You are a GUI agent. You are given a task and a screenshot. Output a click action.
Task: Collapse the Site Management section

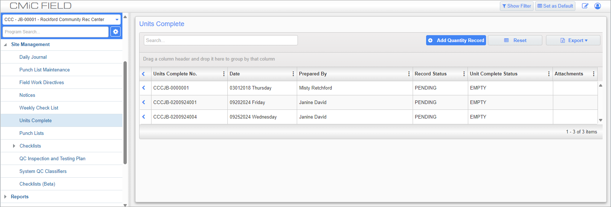click(x=5, y=45)
